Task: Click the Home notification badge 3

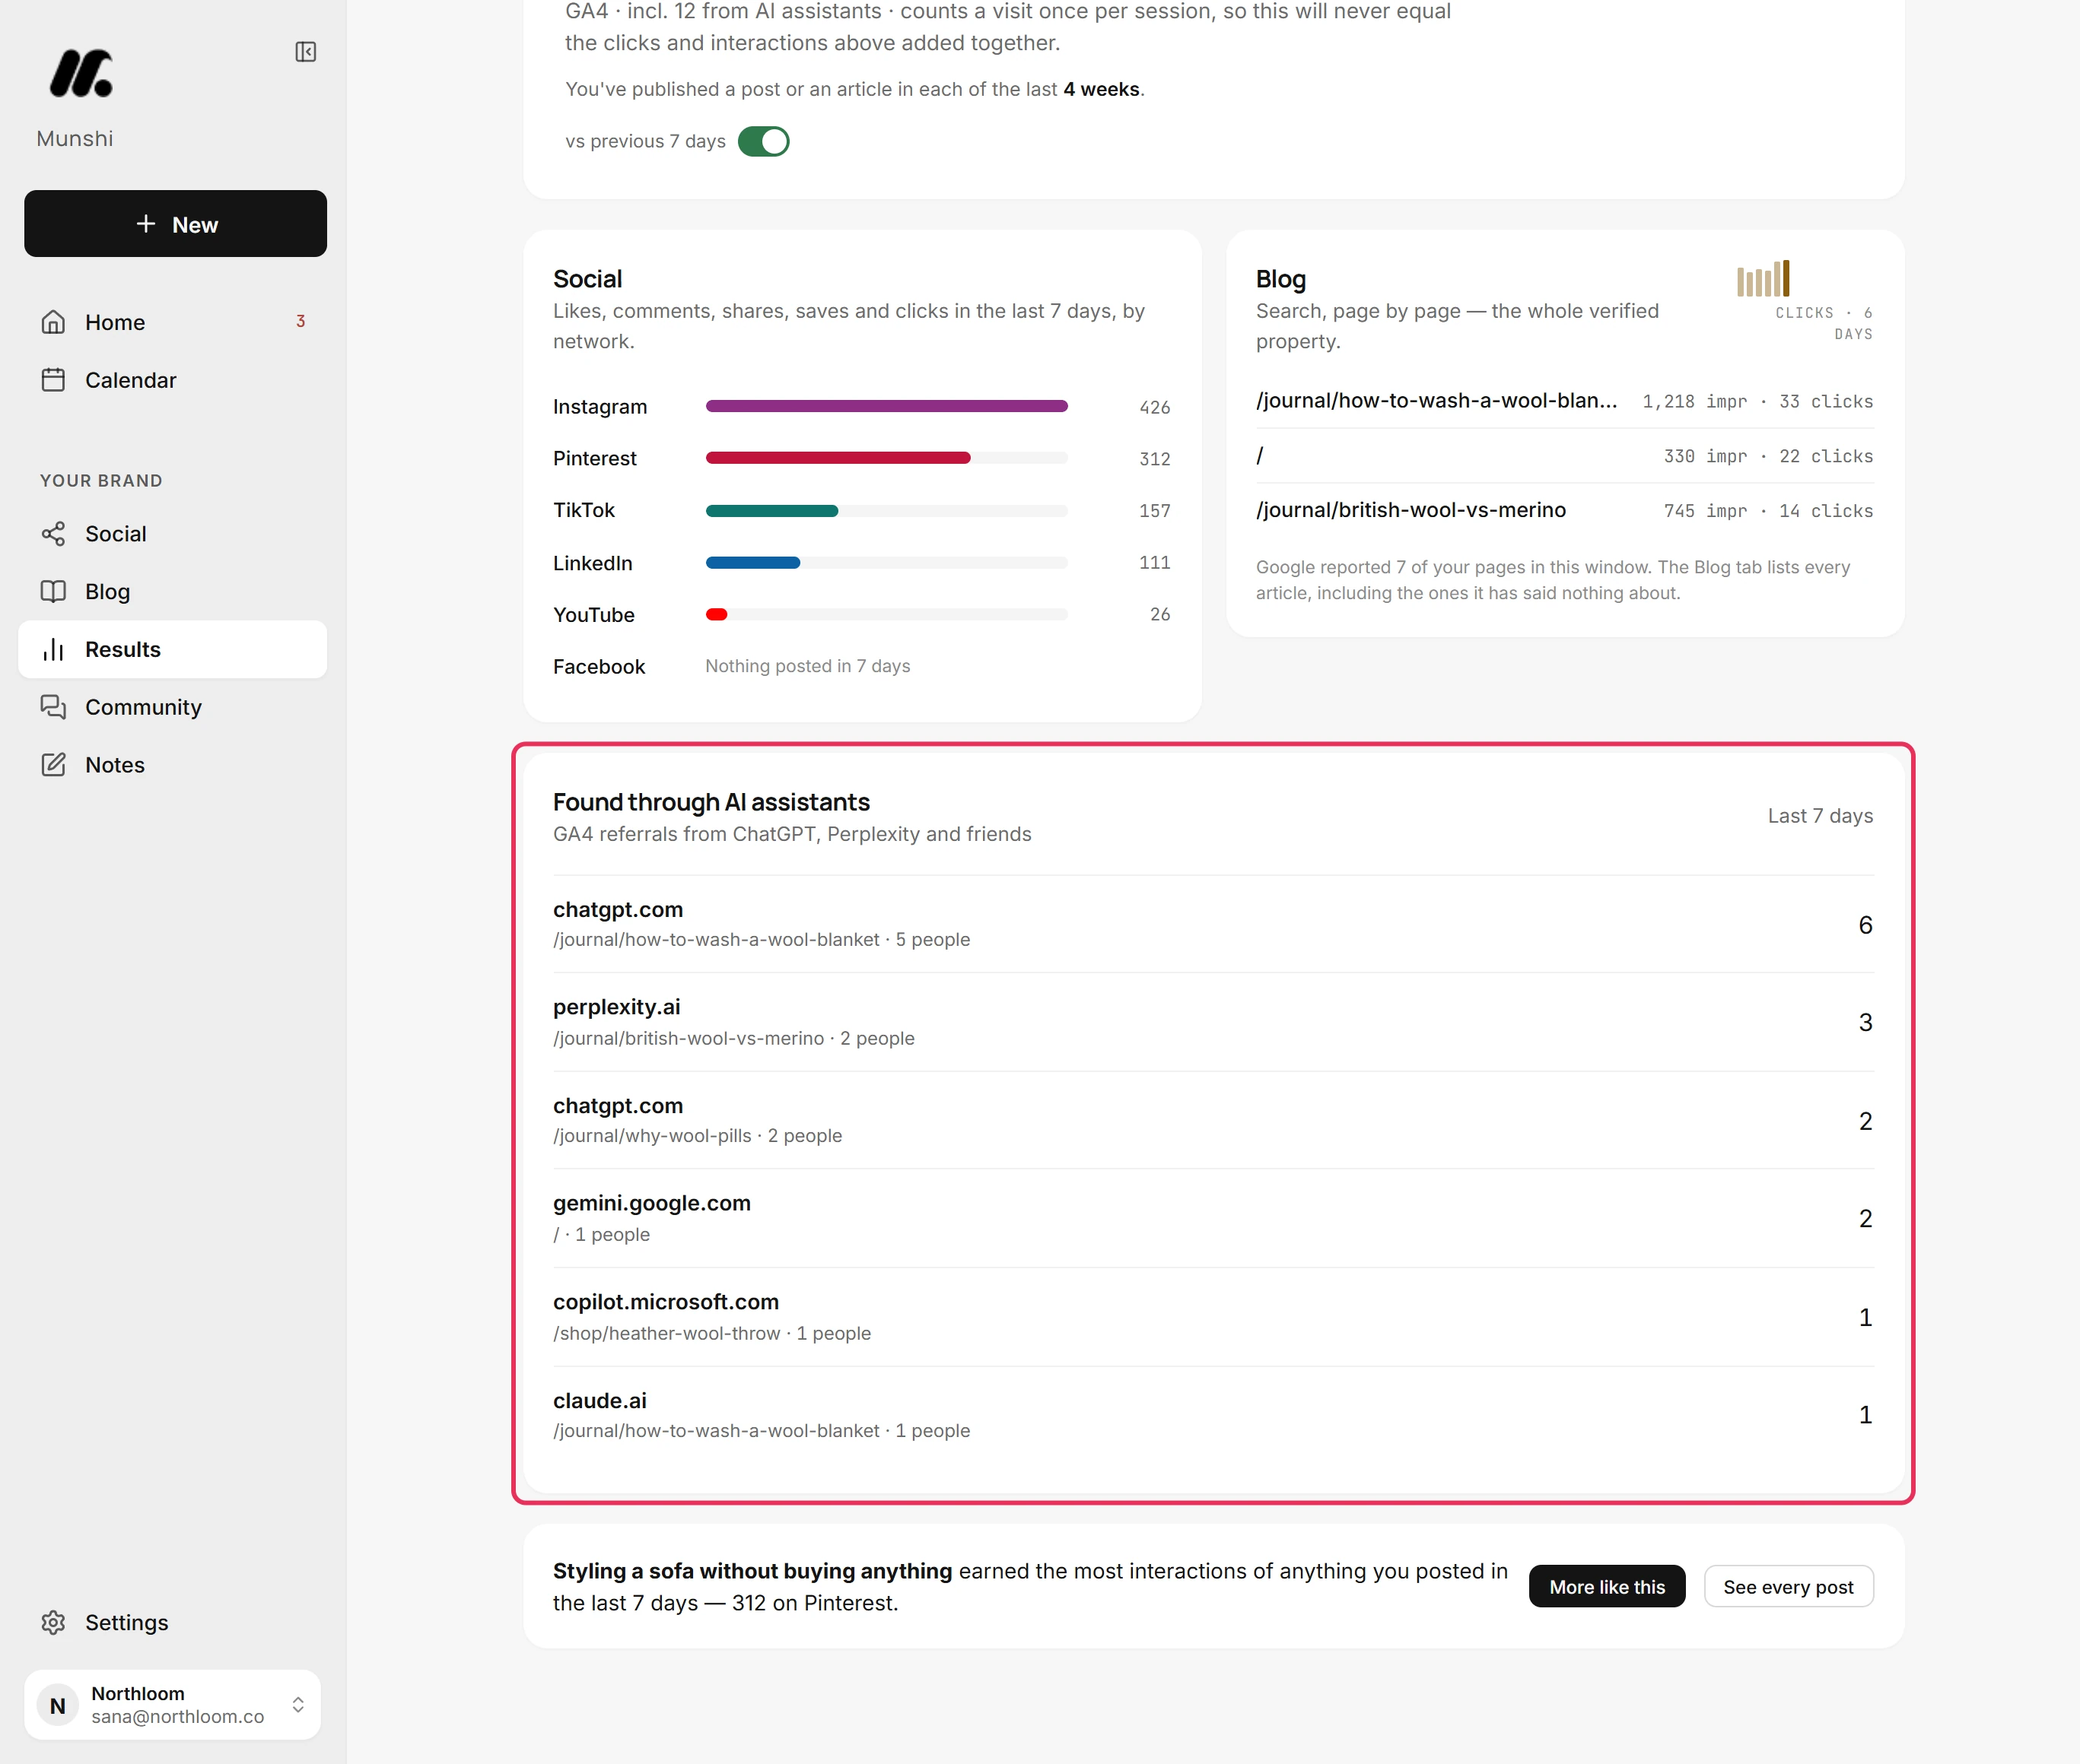Action: click(301, 321)
